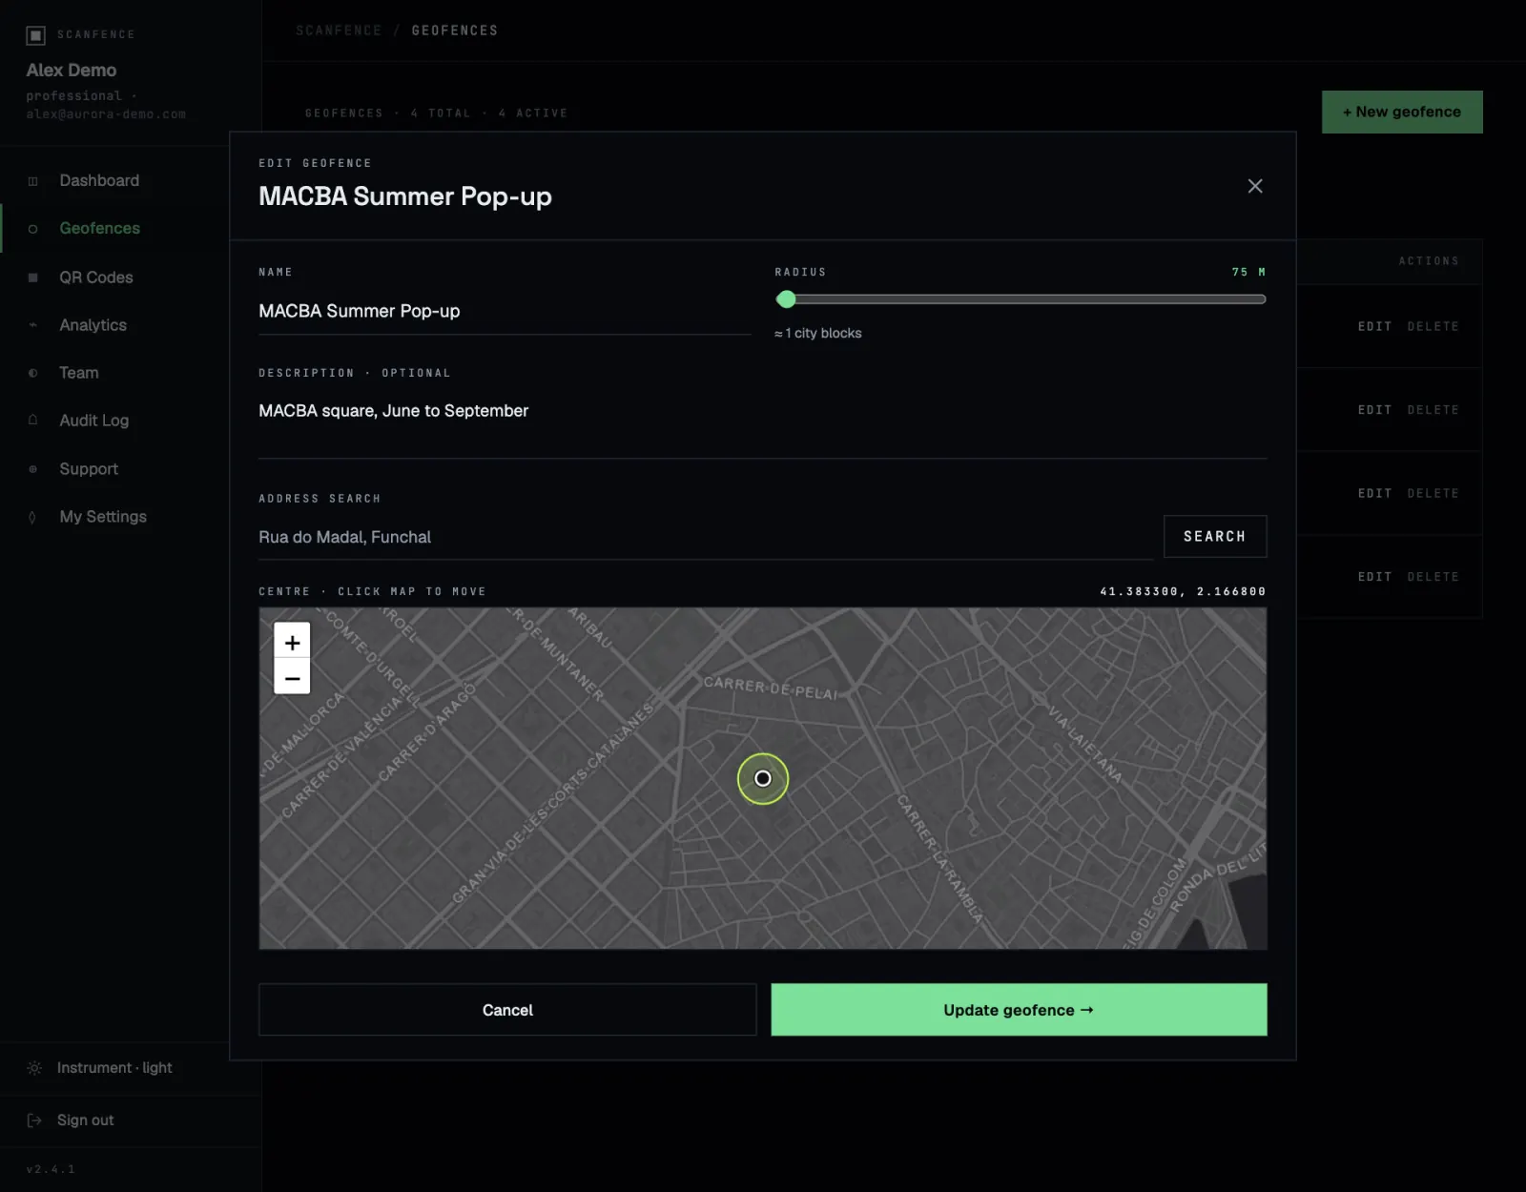Click the Analytics sidebar icon
This screenshot has height=1192, width=1526.
[33, 325]
